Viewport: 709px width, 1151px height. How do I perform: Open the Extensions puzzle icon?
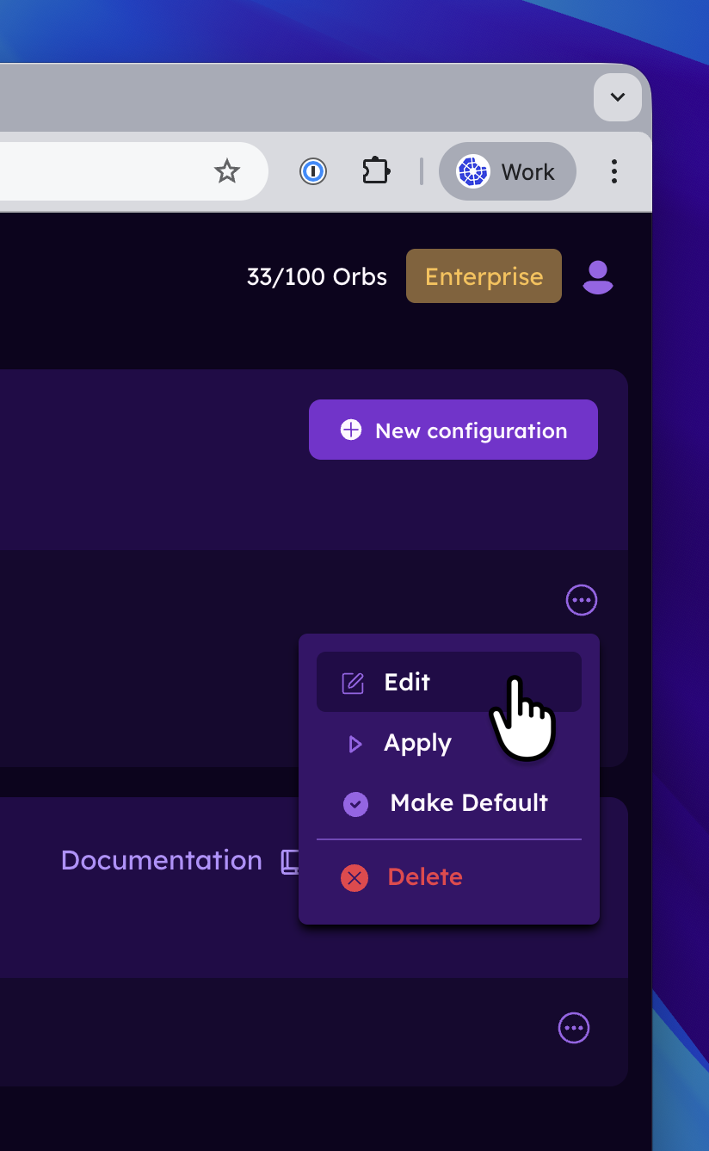point(375,171)
